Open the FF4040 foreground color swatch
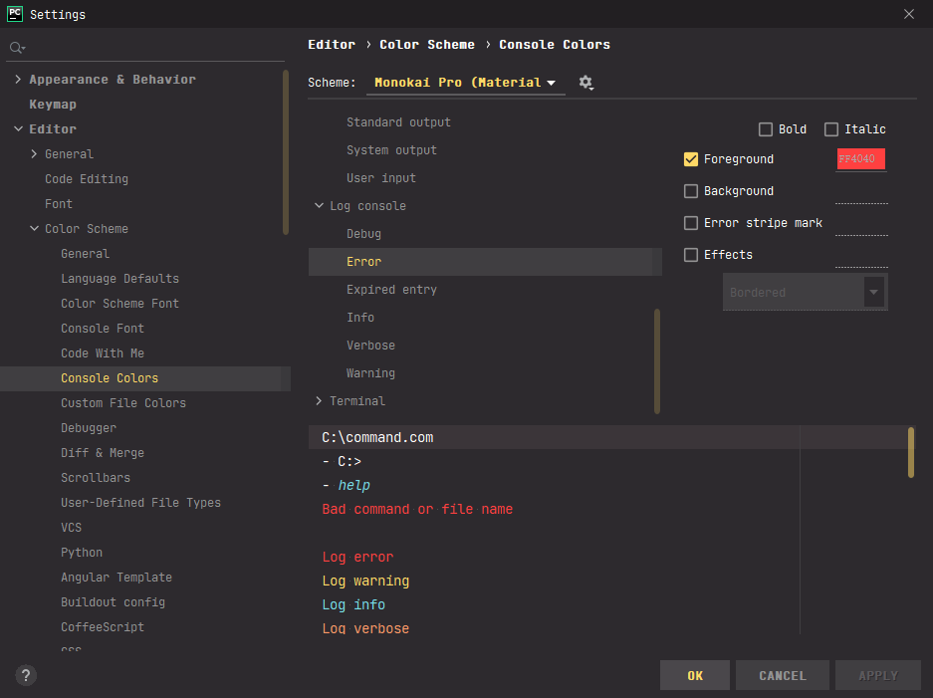Image resolution: width=933 pixels, height=698 pixels. 860,159
